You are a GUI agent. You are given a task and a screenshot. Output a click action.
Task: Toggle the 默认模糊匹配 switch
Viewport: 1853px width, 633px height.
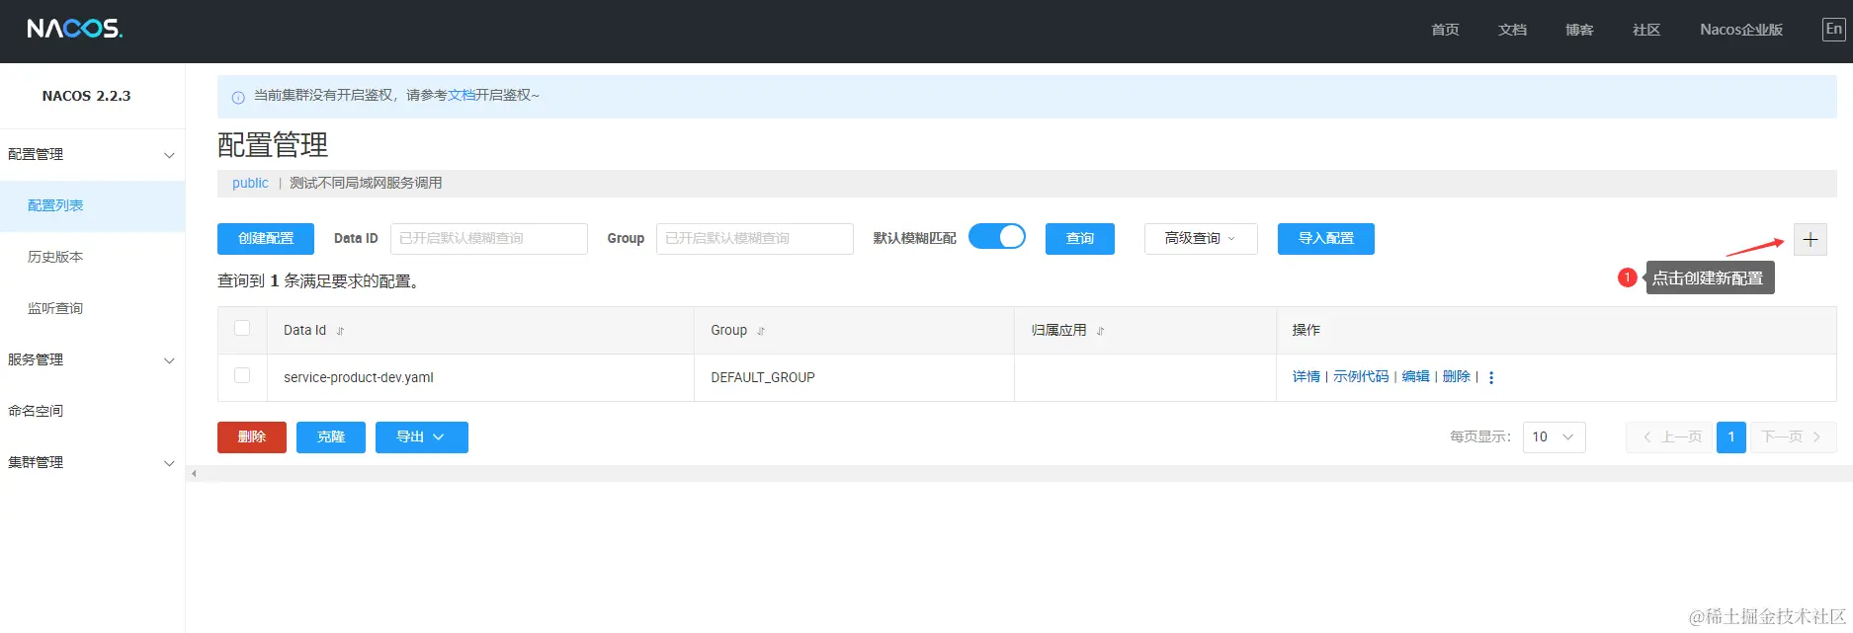pos(997,237)
